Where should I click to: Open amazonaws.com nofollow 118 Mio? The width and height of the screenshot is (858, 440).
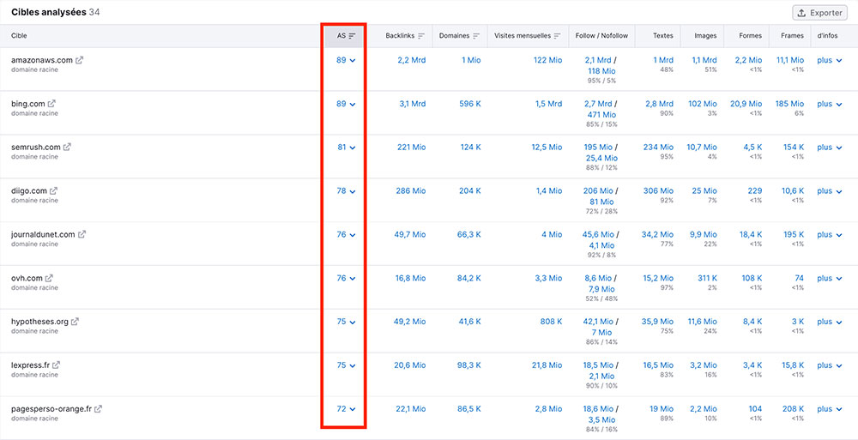[x=601, y=71]
